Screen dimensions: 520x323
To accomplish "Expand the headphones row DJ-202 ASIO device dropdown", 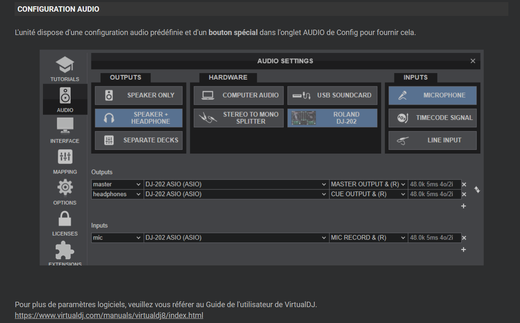I will coord(236,194).
